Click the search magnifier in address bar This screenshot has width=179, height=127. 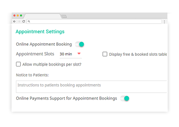[29, 21]
